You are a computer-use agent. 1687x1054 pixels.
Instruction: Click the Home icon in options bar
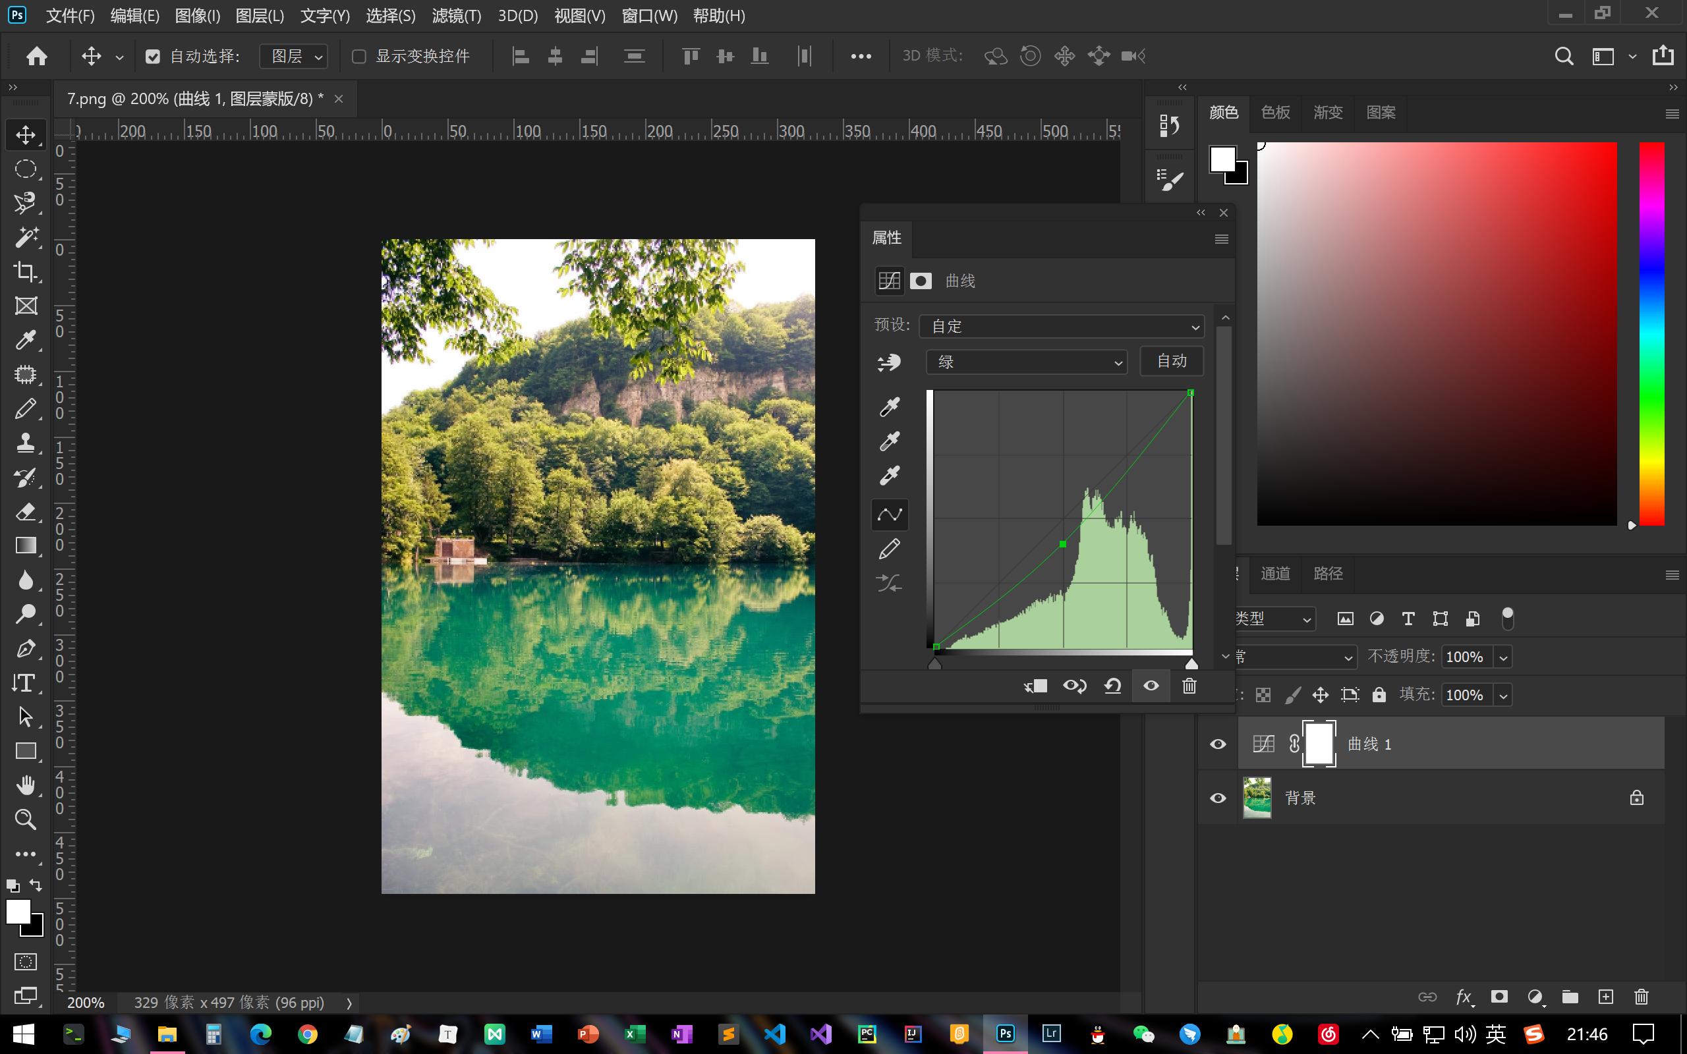[x=36, y=56]
